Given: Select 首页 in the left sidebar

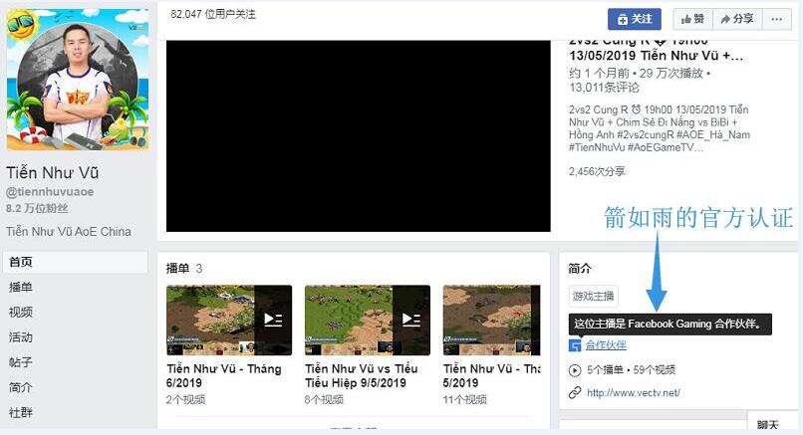Looking at the screenshot, I should coord(21,262).
